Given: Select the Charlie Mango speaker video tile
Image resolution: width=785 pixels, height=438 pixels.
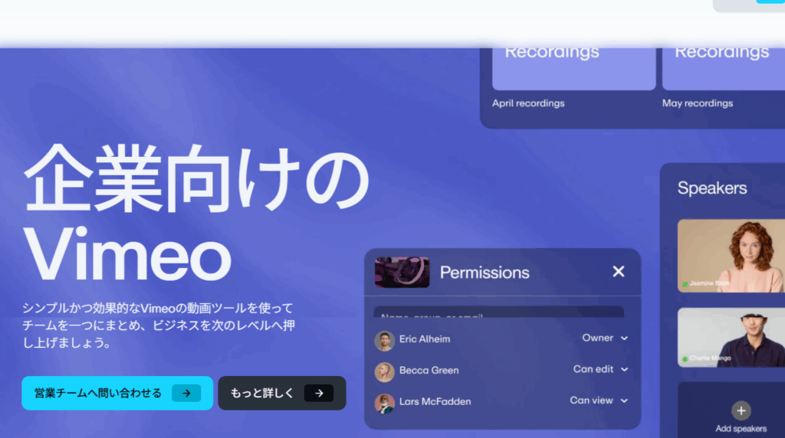Looking at the screenshot, I should [731, 338].
